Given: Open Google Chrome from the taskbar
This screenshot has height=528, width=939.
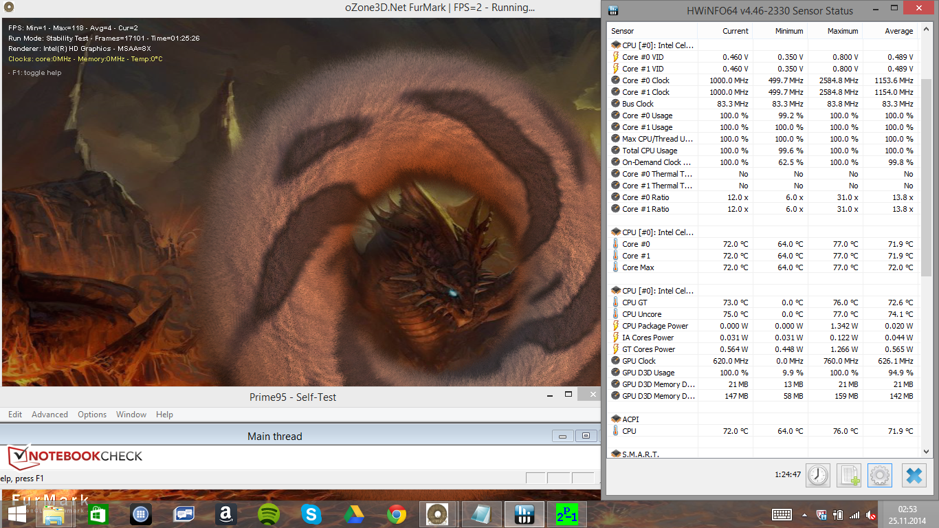Looking at the screenshot, I should (x=396, y=514).
